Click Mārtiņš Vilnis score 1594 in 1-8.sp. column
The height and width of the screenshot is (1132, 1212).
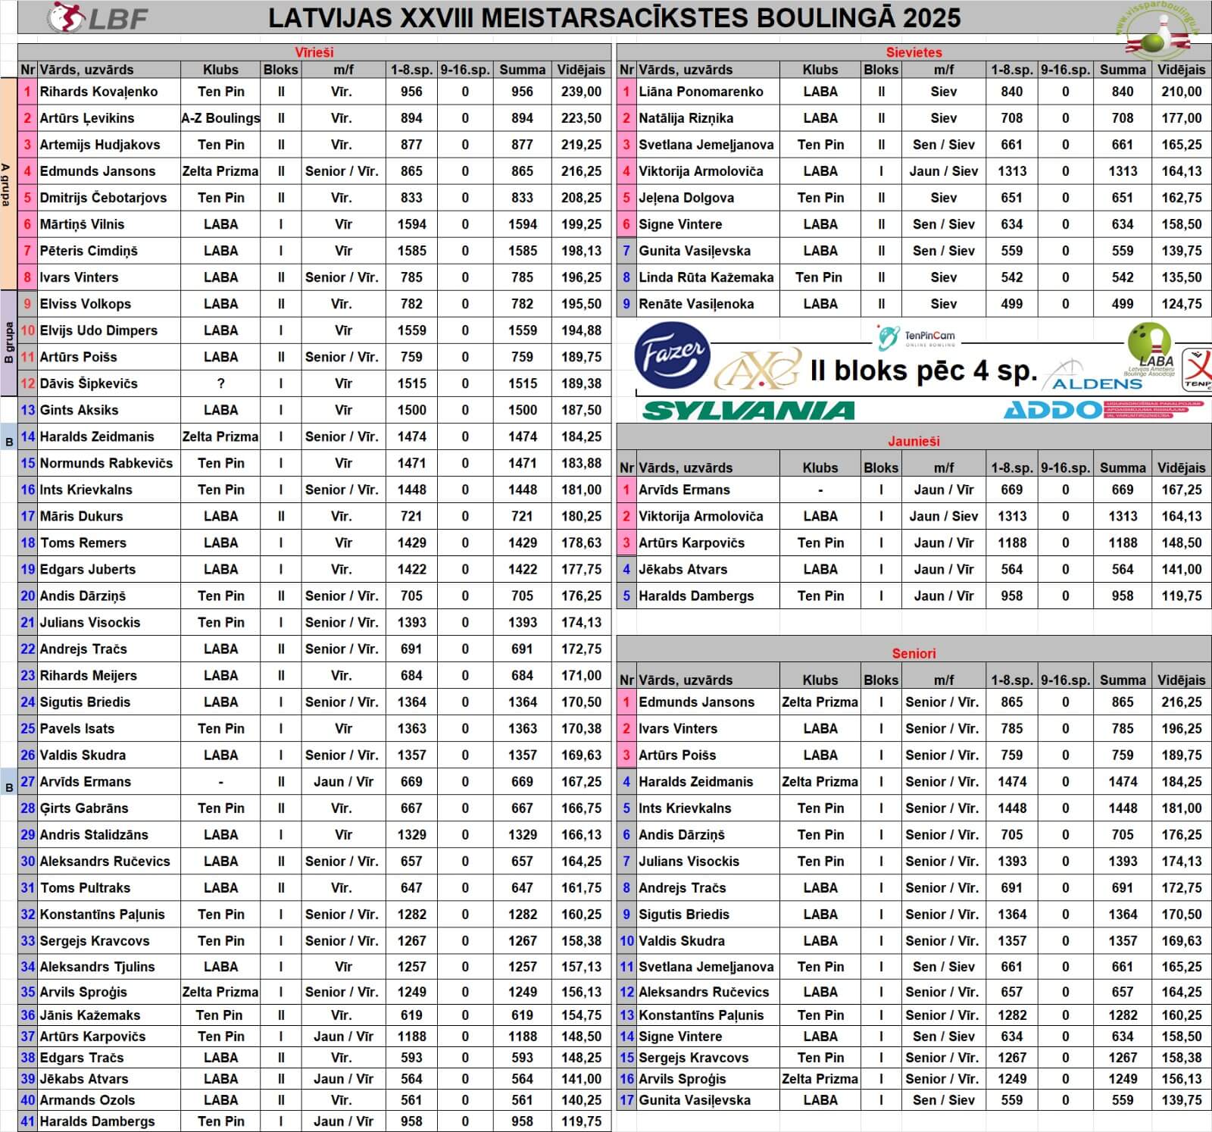[411, 224]
